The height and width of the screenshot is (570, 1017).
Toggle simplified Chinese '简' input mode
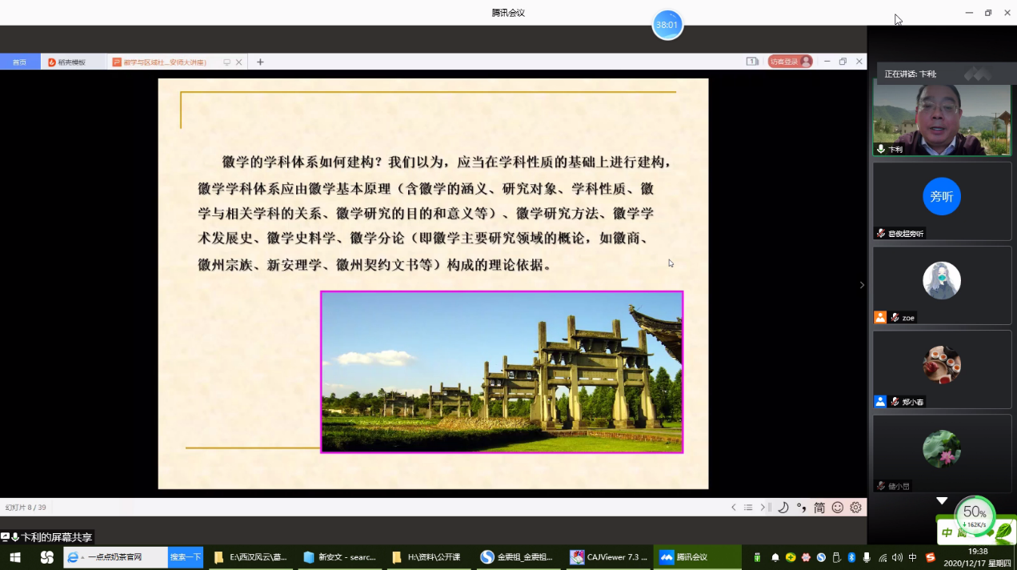pos(819,508)
